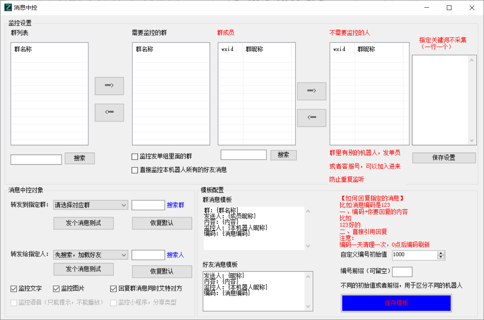Screen dimensions: 484x320
Task: Open the 先搜索,加载好友 dropdown
Action: coord(91,255)
